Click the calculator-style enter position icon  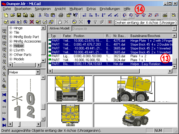[165, 15]
